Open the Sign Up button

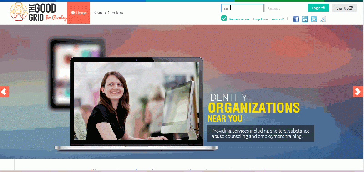(344, 8)
